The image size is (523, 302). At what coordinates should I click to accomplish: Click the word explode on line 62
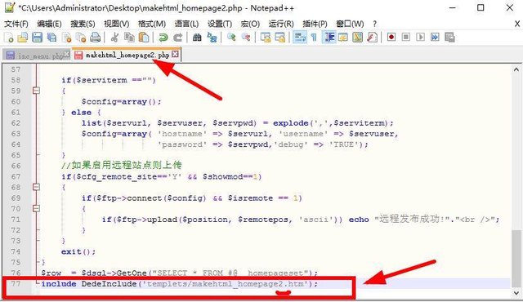click(291, 123)
